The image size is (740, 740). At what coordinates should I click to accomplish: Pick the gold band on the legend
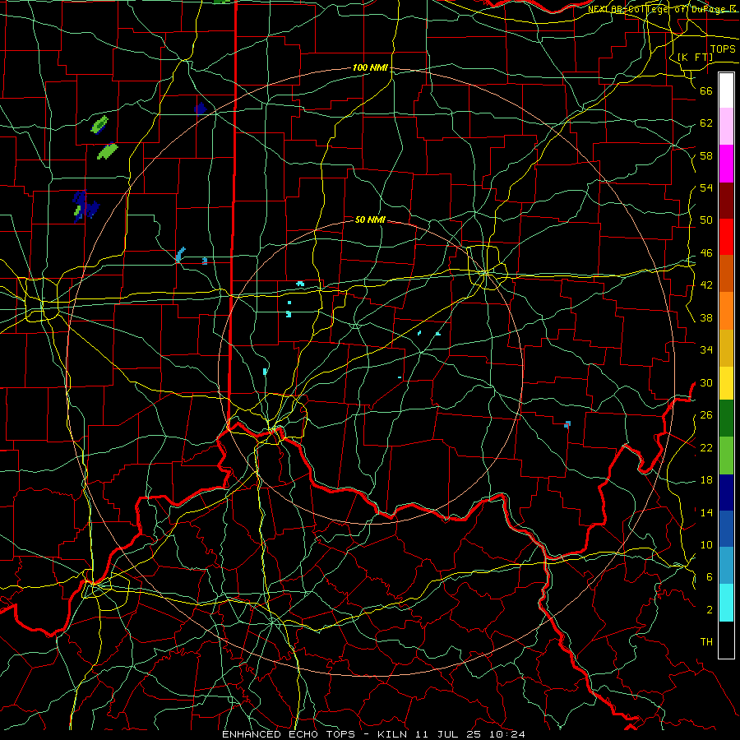pos(726,349)
